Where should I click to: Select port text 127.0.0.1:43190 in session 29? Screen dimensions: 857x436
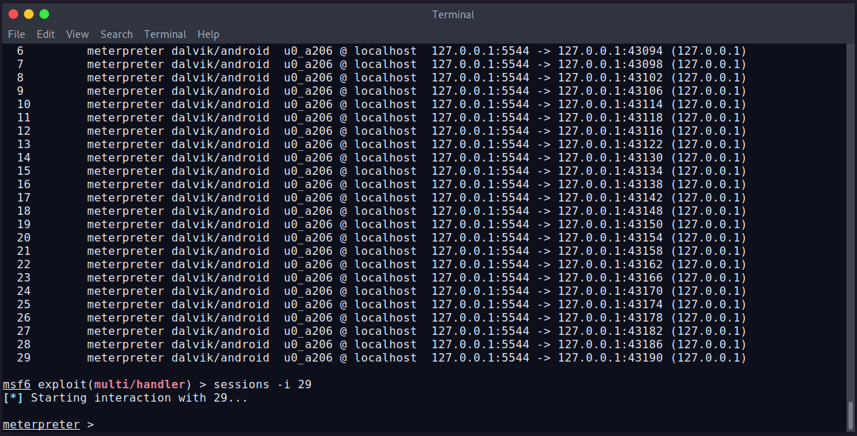(x=610, y=357)
